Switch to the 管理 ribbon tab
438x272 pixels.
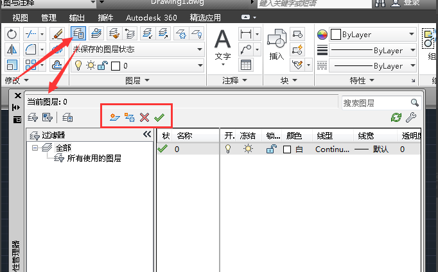click(49, 17)
